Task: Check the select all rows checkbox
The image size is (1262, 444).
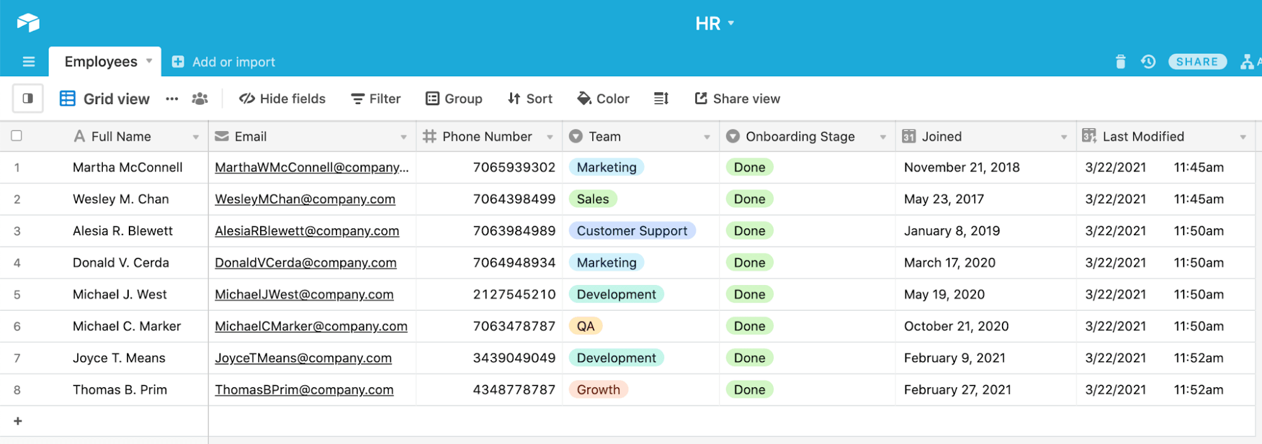Action: [x=17, y=136]
